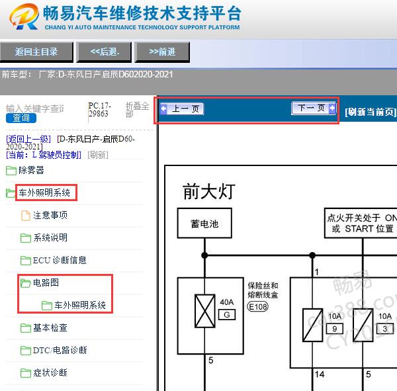Click the 40A fuse symbol in diagram
The height and width of the screenshot is (391, 397).
[x=205, y=311]
